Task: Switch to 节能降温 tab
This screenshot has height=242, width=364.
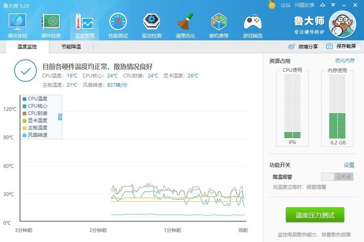Action: (x=71, y=47)
